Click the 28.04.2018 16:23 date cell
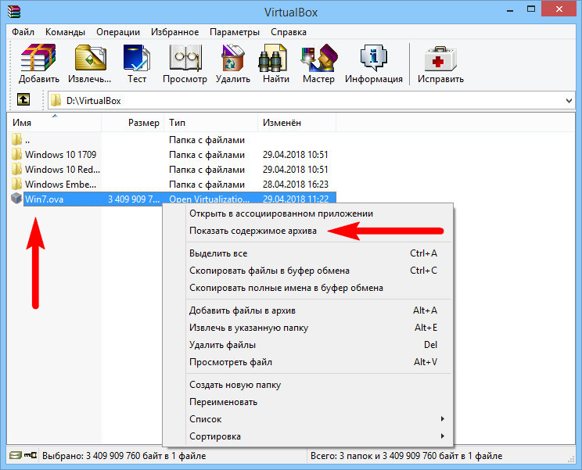 (296, 185)
